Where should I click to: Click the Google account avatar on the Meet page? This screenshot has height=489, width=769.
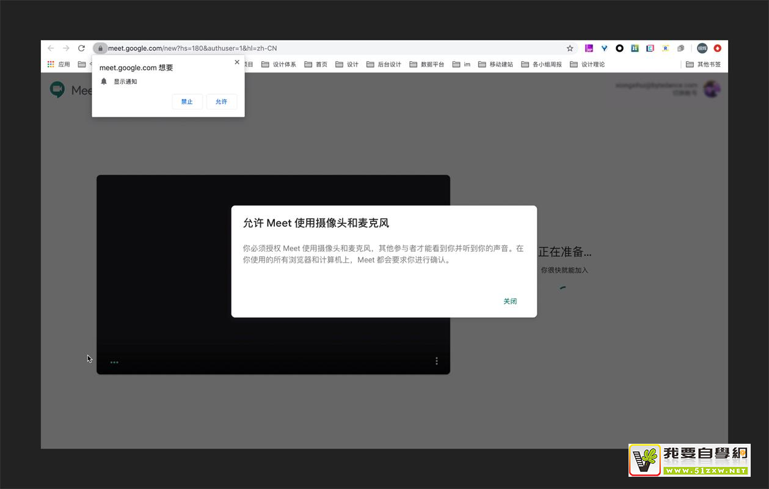[x=712, y=89]
